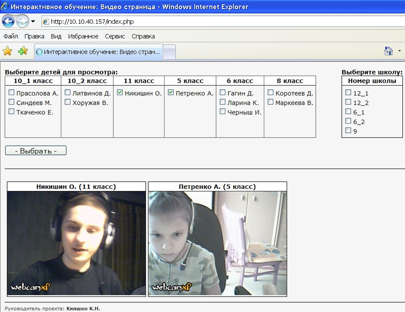Viewport: 405px width, 312px height.
Task: Check the Литвинов Д. checkbox
Action: (67, 92)
